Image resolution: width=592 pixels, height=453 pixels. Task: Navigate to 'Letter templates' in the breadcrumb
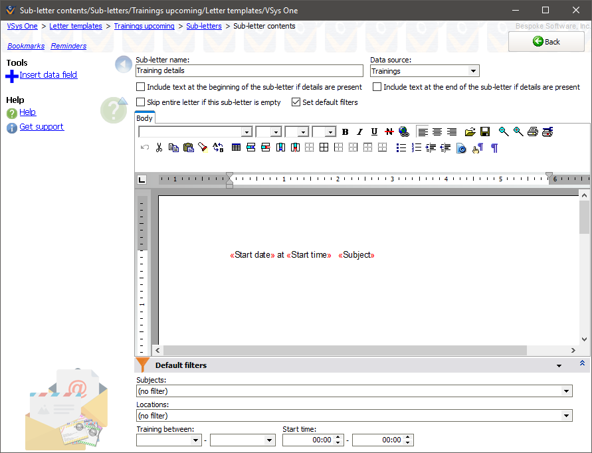(x=76, y=26)
